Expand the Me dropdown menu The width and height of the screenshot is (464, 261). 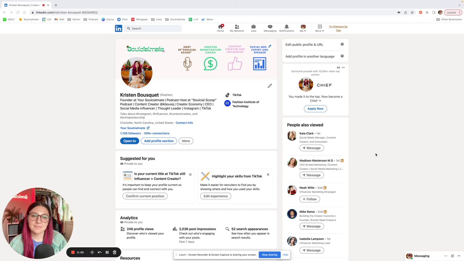click(303, 28)
